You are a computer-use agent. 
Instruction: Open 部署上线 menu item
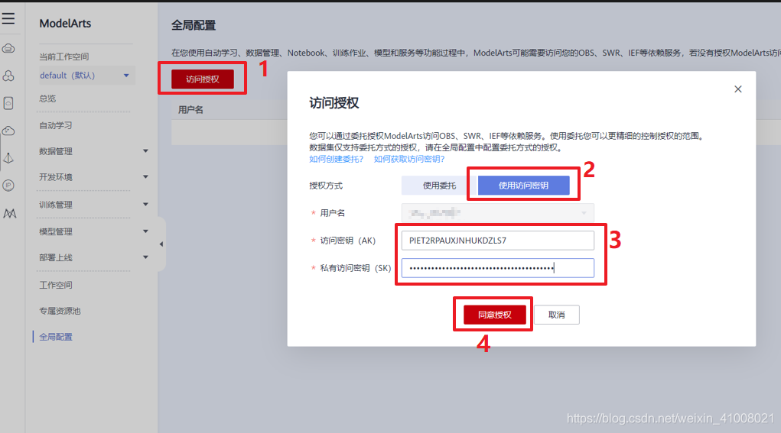click(56, 257)
